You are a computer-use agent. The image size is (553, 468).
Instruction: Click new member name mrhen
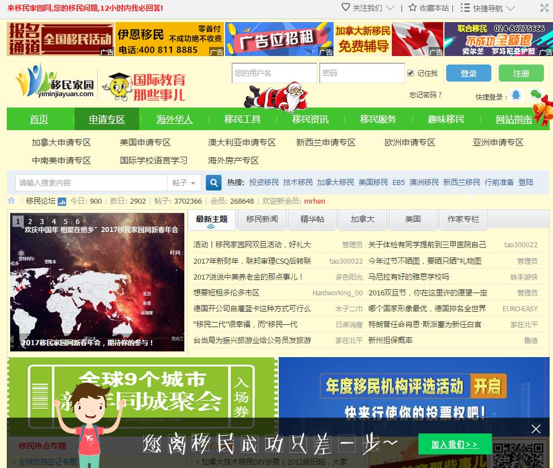[314, 201]
